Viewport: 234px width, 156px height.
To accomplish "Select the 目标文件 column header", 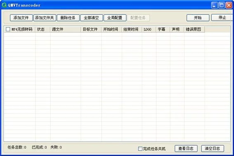I will click(x=91, y=29).
